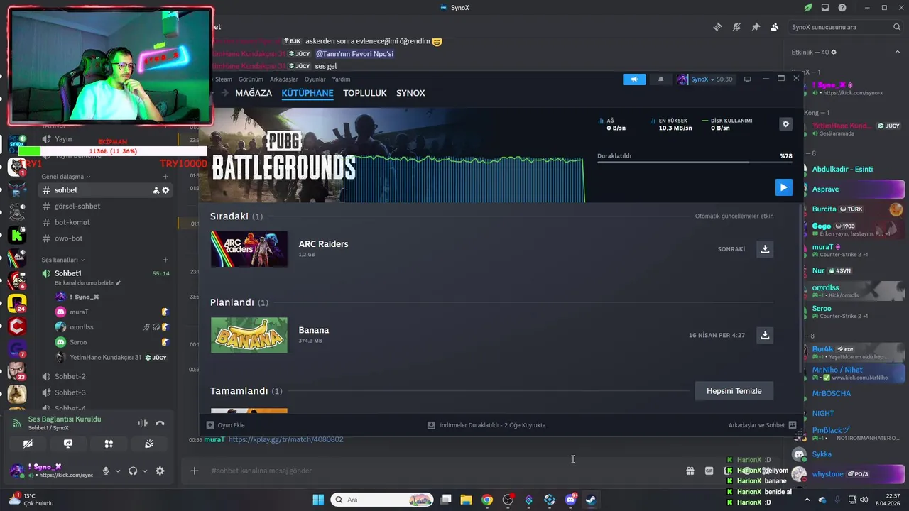This screenshot has width=909, height=511.
Task: Open İndirmeler Duraklatıldı status in Steam footer
Action: point(486,425)
